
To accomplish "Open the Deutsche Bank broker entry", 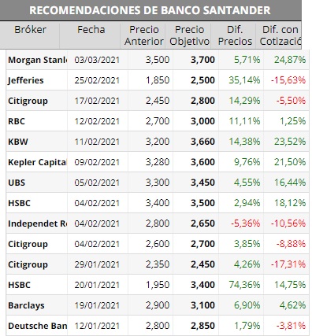I will (37, 326).
